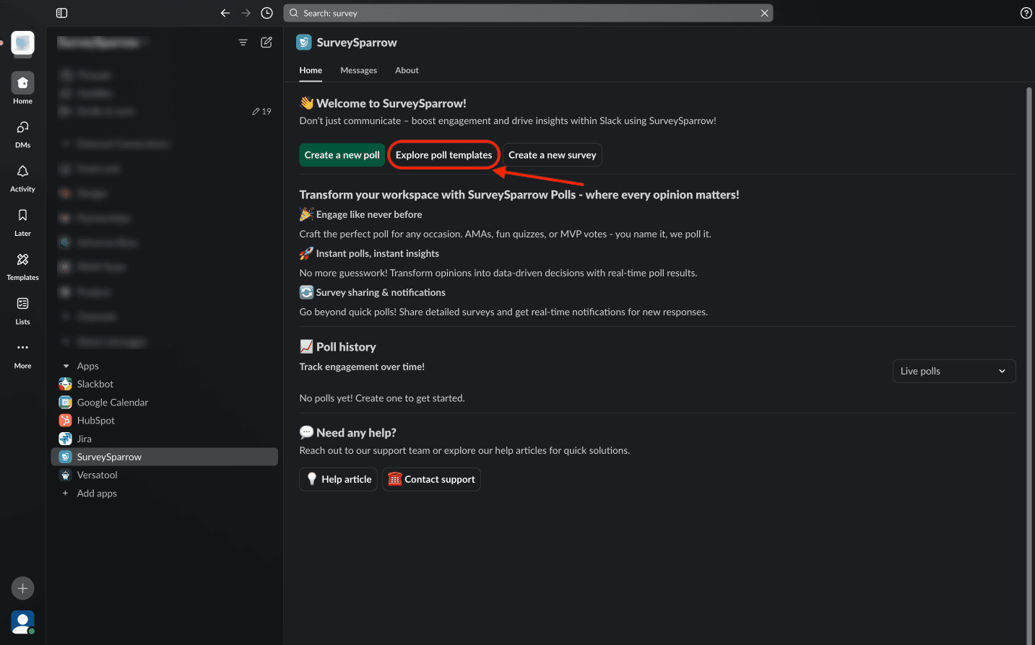
Task: Click Explore poll templates button
Action: [443, 155]
